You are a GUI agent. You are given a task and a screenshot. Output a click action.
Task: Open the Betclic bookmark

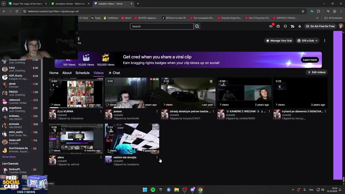pyautogui.click(x=126, y=18)
